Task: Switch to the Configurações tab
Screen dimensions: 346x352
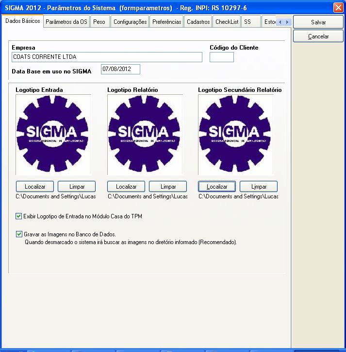Action: pos(130,22)
